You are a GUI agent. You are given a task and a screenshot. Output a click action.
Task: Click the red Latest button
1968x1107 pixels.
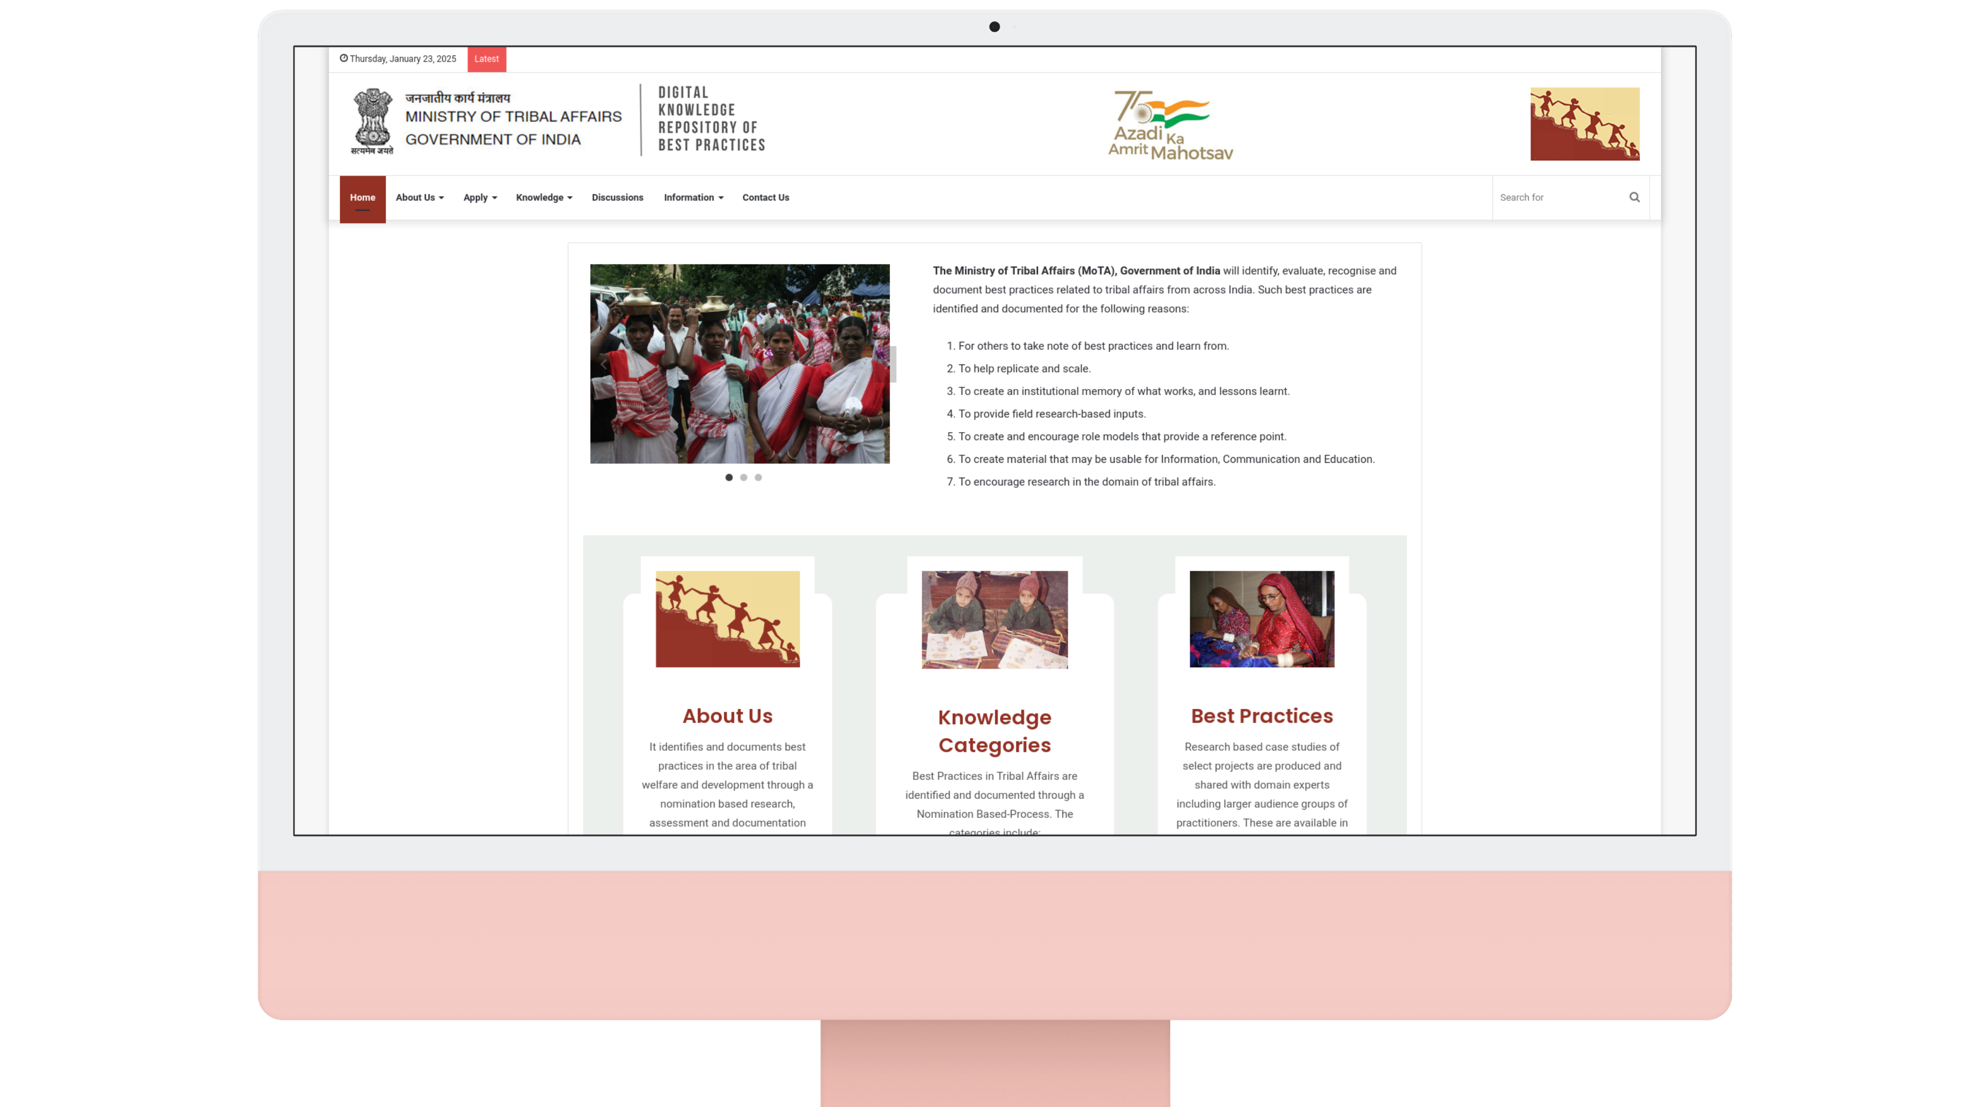click(486, 59)
